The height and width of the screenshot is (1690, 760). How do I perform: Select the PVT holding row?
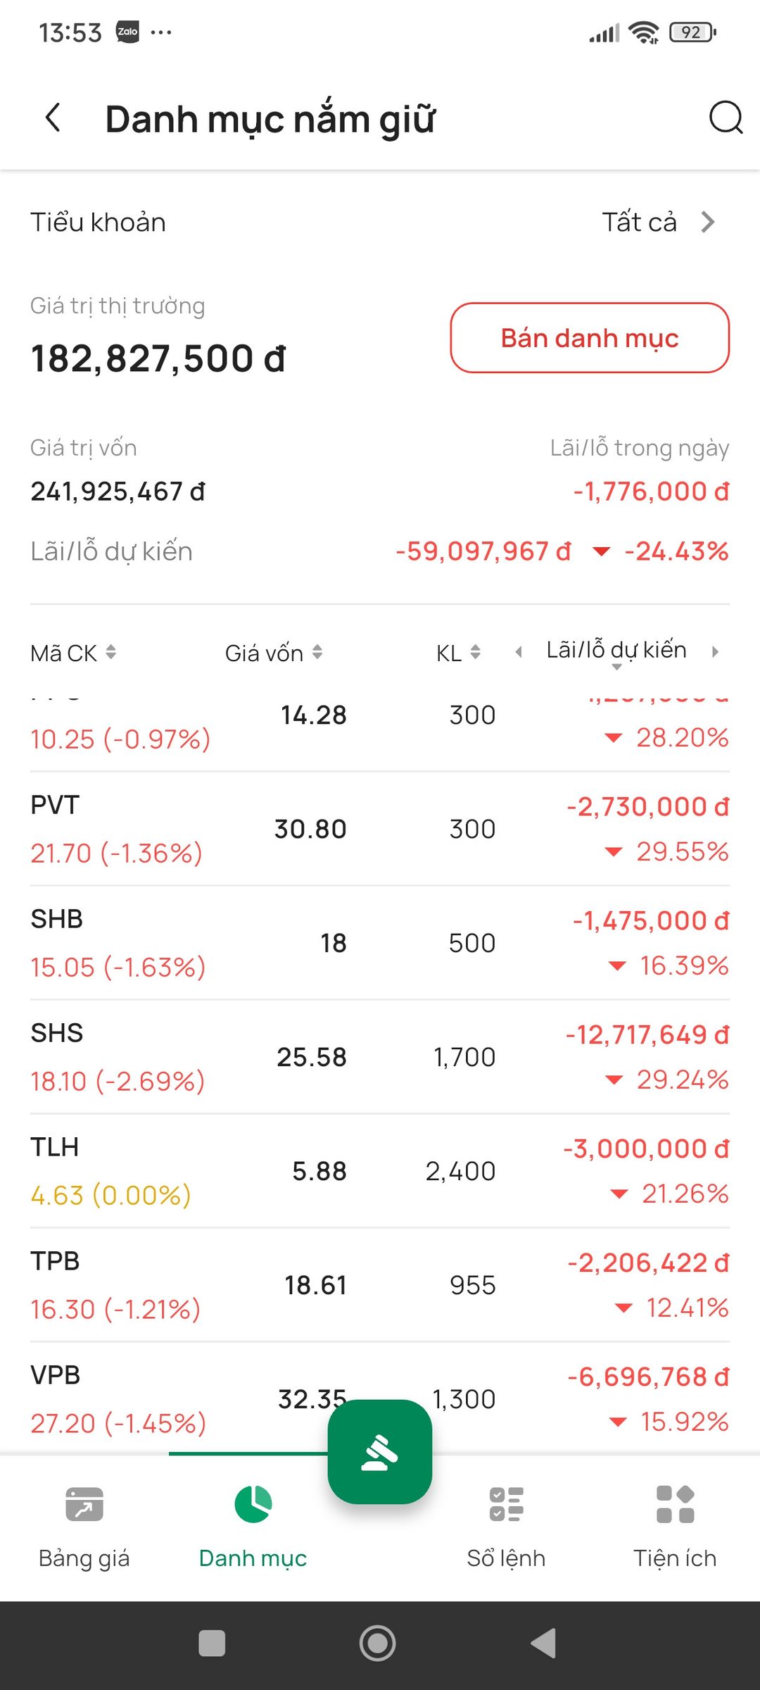point(380,829)
